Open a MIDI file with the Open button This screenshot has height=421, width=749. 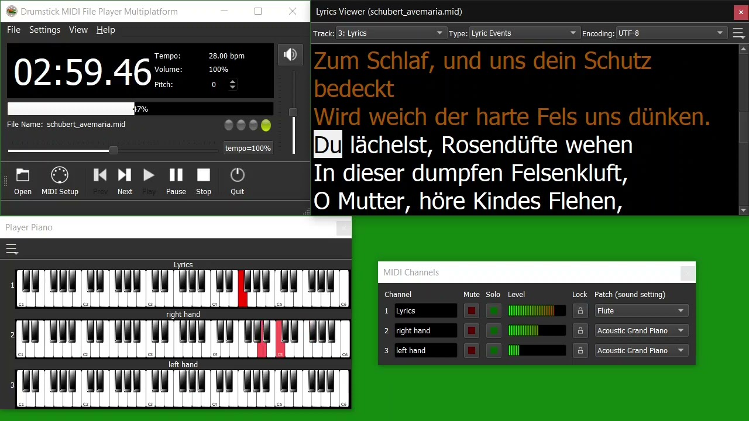[x=23, y=181]
